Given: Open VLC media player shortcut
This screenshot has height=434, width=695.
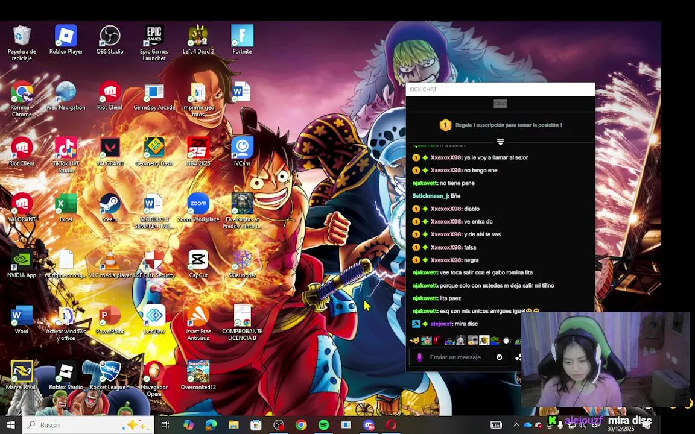Looking at the screenshot, I should (x=110, y=263).
